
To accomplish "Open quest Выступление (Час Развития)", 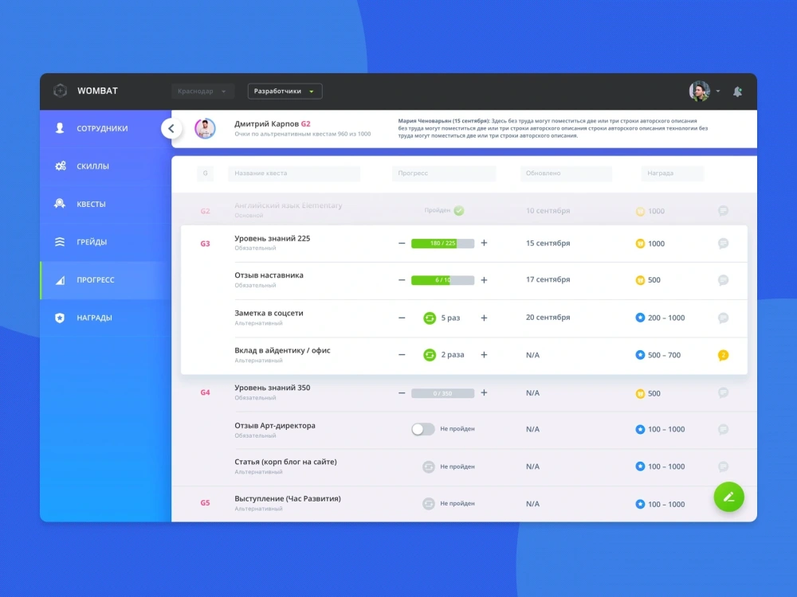I will tap(288, 499).
